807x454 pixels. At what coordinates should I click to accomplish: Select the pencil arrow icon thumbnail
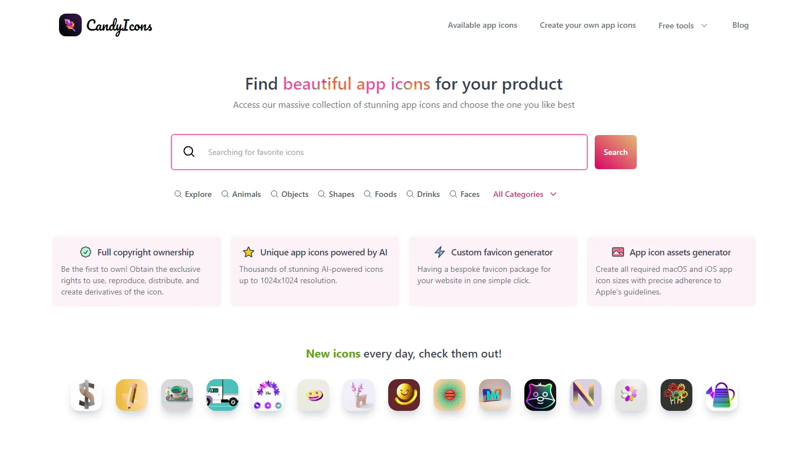[132, 395]
